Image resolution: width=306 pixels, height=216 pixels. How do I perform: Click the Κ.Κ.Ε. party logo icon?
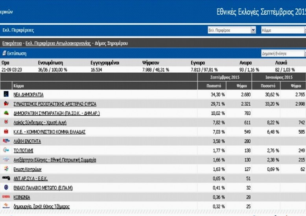pos(6,132)
